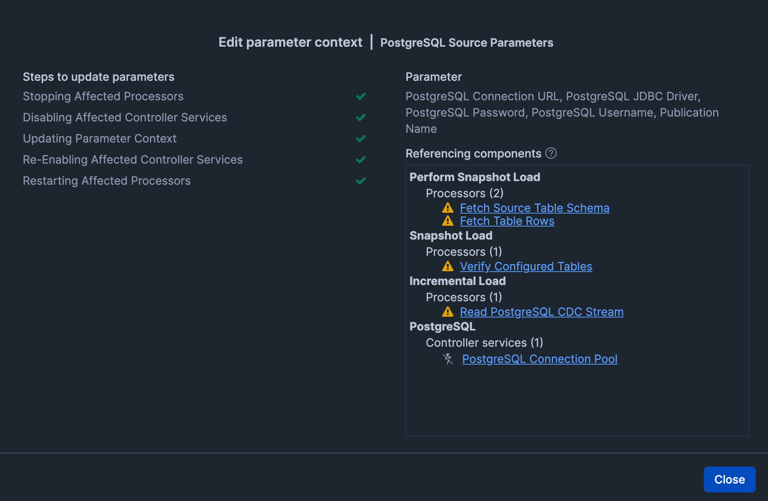The width and height of the screenshot is (768, 501).
Task: Click warning icon beside Verify Configured Tables
Action: (447, 266)
